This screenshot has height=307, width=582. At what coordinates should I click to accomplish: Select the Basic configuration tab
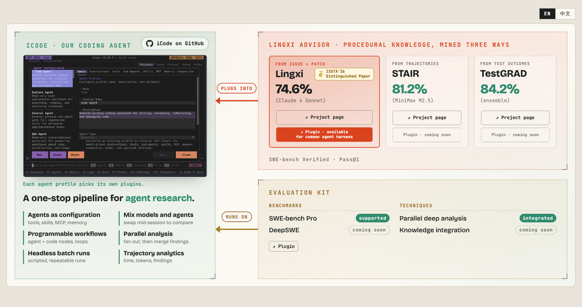pyautogui.click(x=82, y=71)
